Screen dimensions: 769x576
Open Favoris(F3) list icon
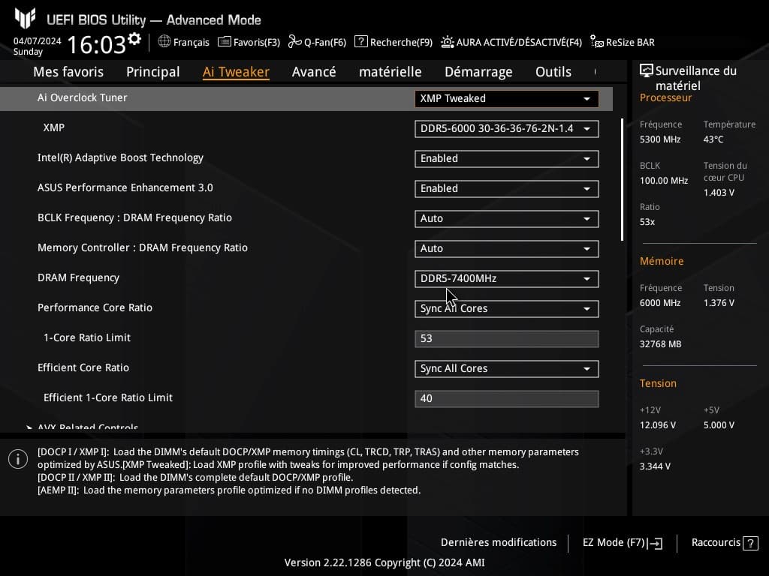point(224,42)
